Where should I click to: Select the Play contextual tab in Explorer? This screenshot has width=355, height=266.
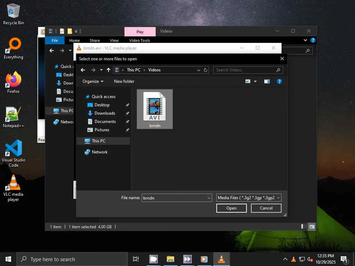click(140, 32)
